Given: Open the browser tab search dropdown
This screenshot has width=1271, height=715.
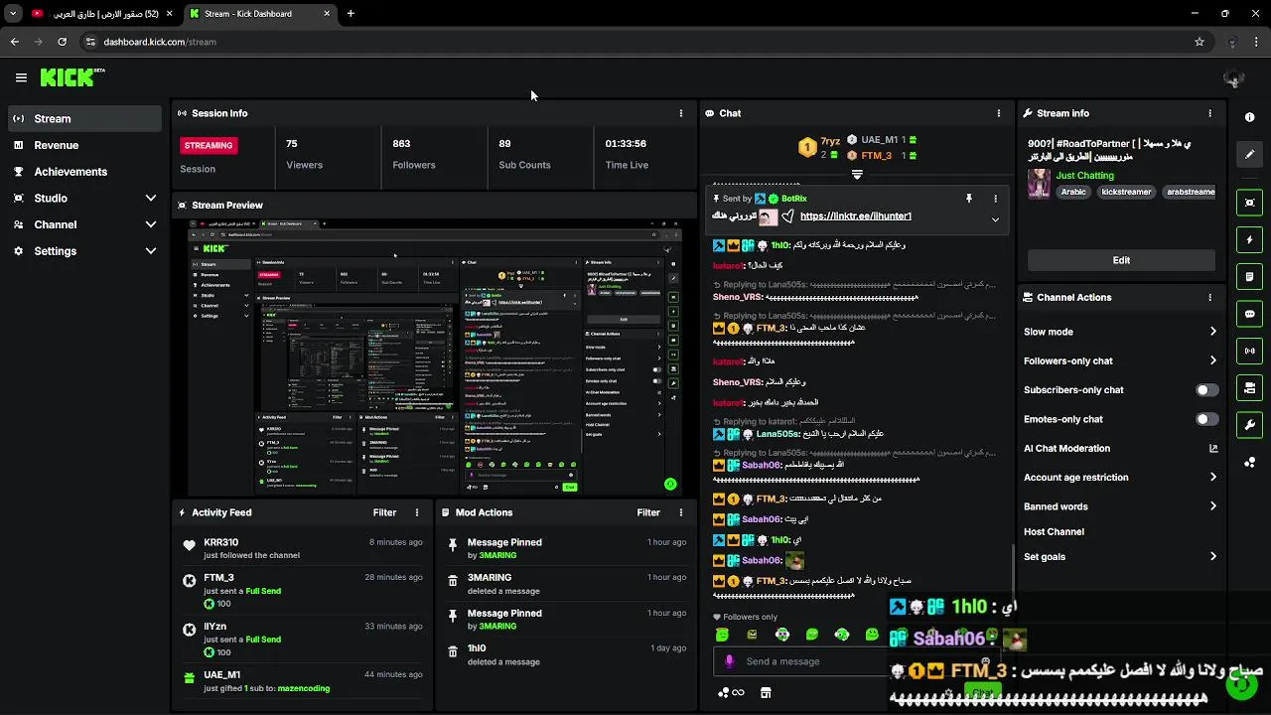Looking at the screenshot, I should point(13,14).
